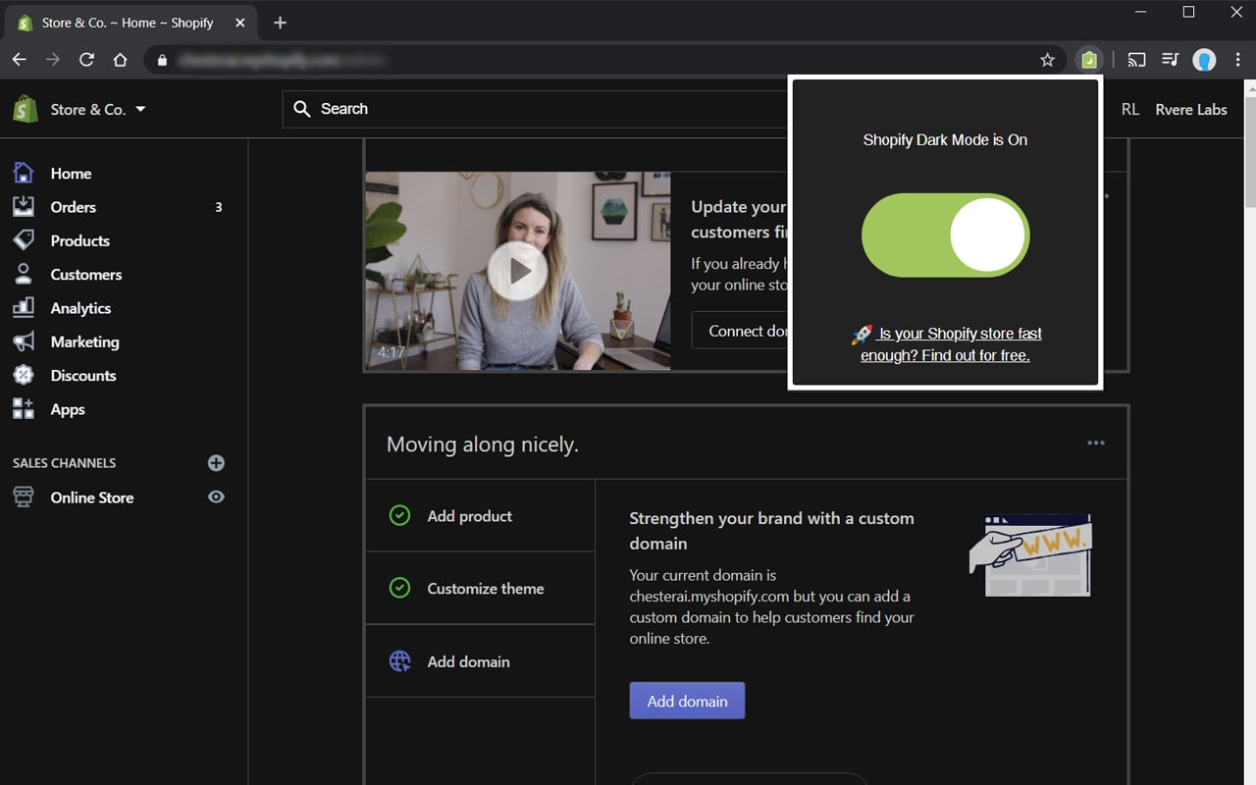The width and height of the screenshot is (1256, 785).
Task: Click the Shopify logo icon
Action: [22, 109]
